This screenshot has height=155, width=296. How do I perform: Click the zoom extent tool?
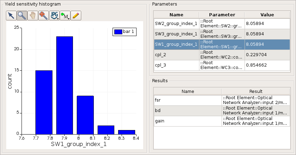click(43, 16)
